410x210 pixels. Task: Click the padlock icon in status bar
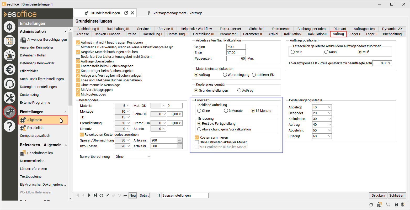[x=396, y=204]
